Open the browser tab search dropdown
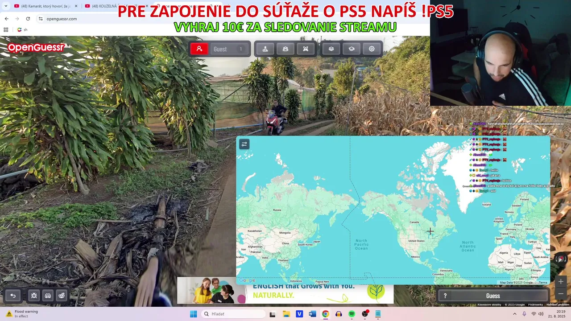This screenshot has height=321, width=571. (5, 6)
